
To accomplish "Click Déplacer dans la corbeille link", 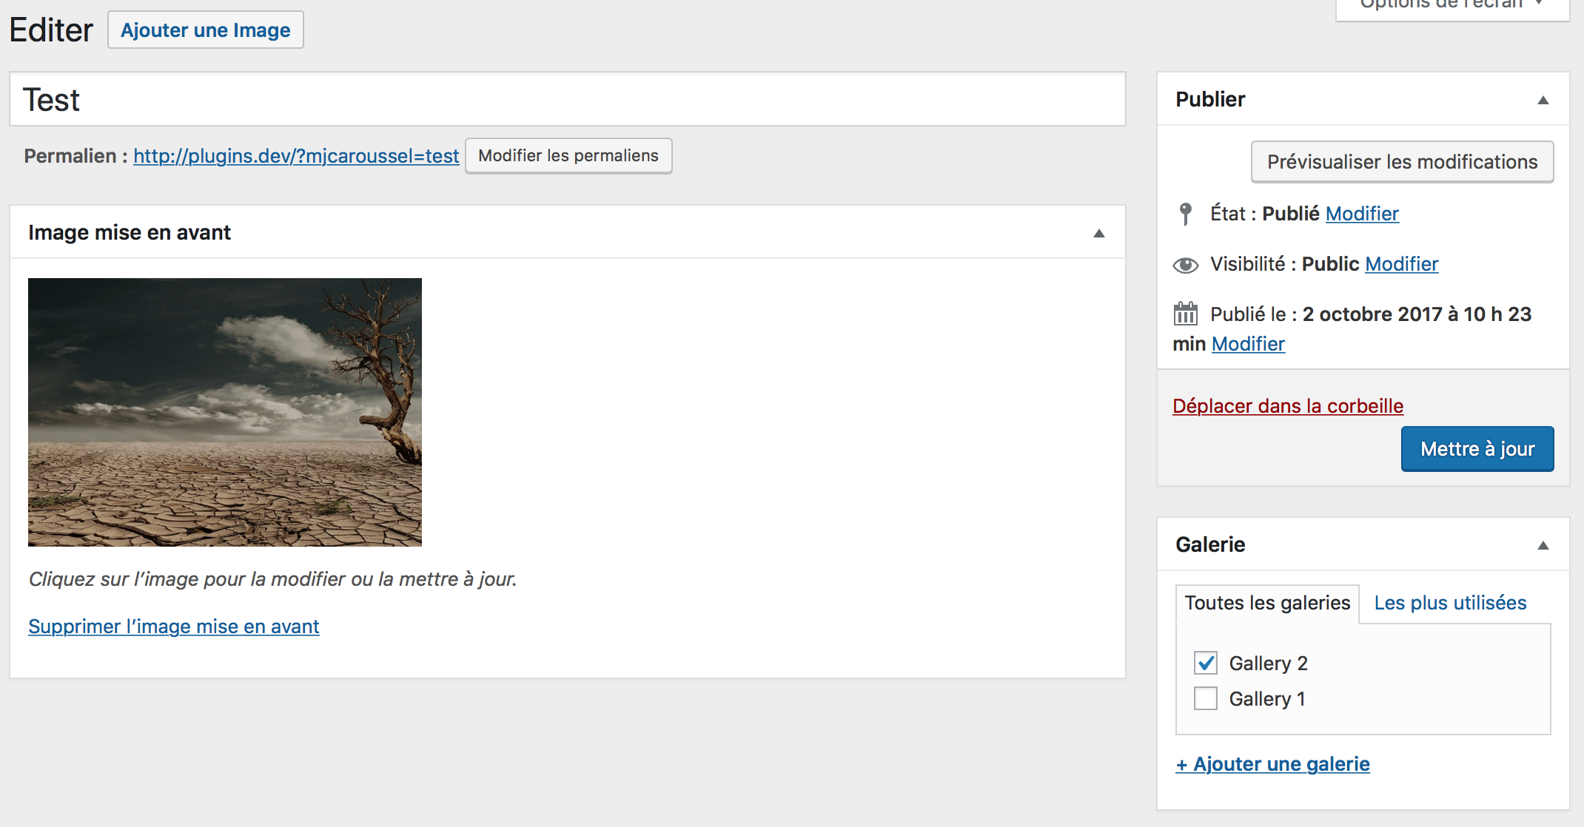I will pos(1288,406).
